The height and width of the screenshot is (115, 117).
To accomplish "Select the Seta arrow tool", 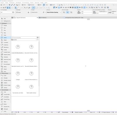I will tap(5, 19).
